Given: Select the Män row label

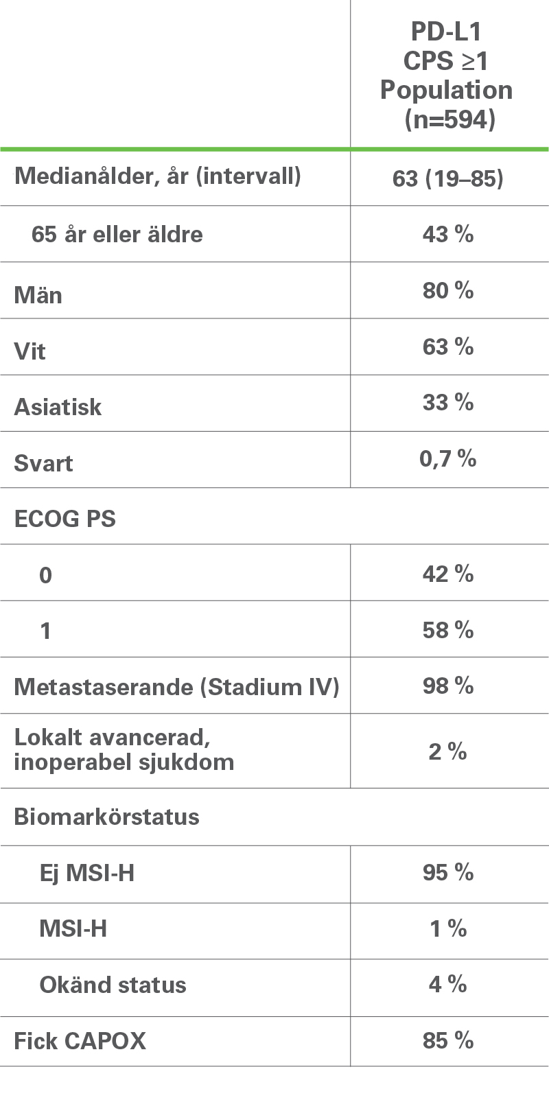Looking at the screenshot, I should (x=38, y=295).
